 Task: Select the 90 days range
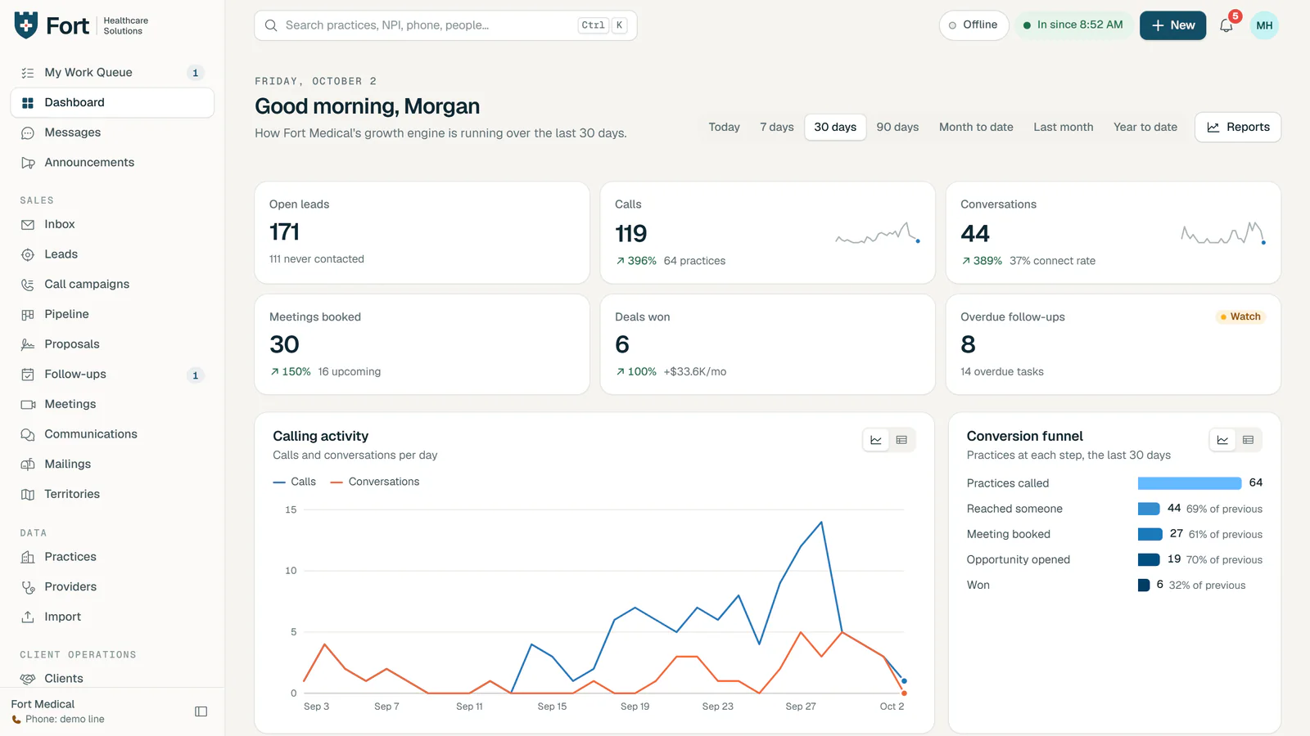pos(897,127)
